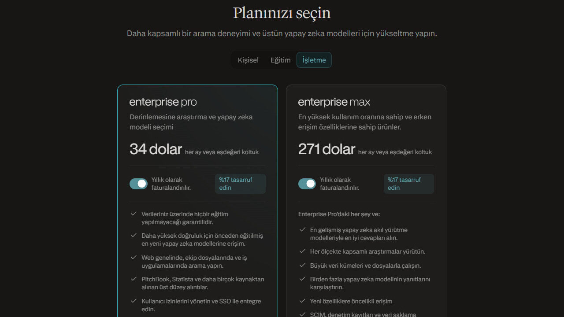The height and width of the screenshot is (317, 564).
Task: Click the checkmark next to "En gelişmiş yapay zeka" feature
Action: pos(302,230)
